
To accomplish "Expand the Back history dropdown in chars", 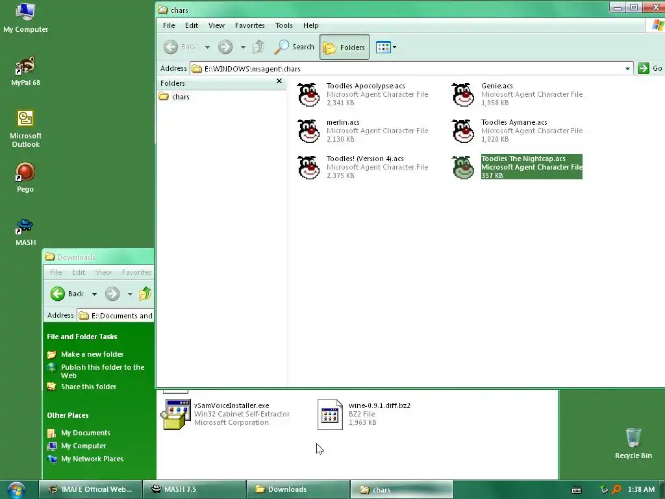I will 207,47.
